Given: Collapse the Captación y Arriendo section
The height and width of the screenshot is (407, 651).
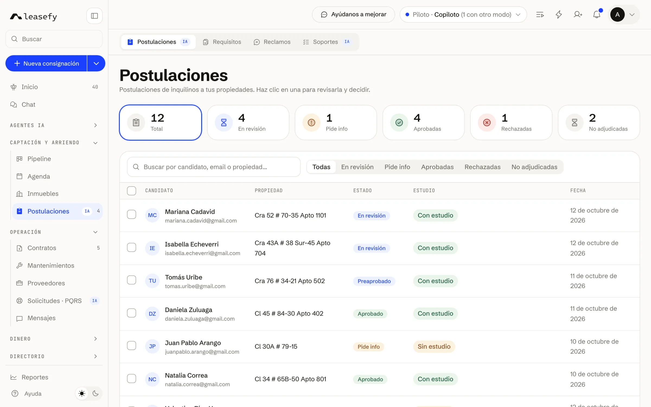Looking at the screenshot, I should pos(54,143).
